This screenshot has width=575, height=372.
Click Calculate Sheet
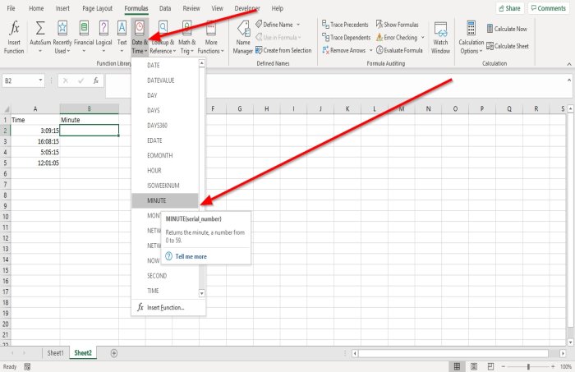click(508, 46)
